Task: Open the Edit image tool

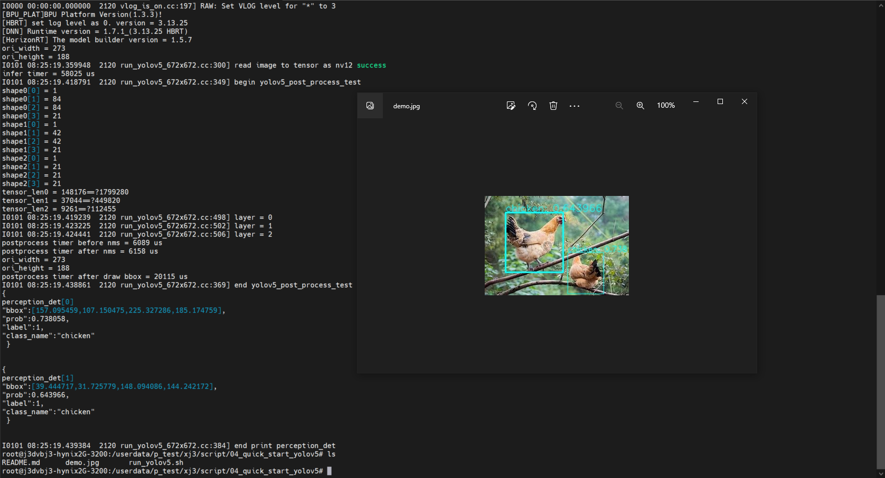Action: tap(511, 106)
